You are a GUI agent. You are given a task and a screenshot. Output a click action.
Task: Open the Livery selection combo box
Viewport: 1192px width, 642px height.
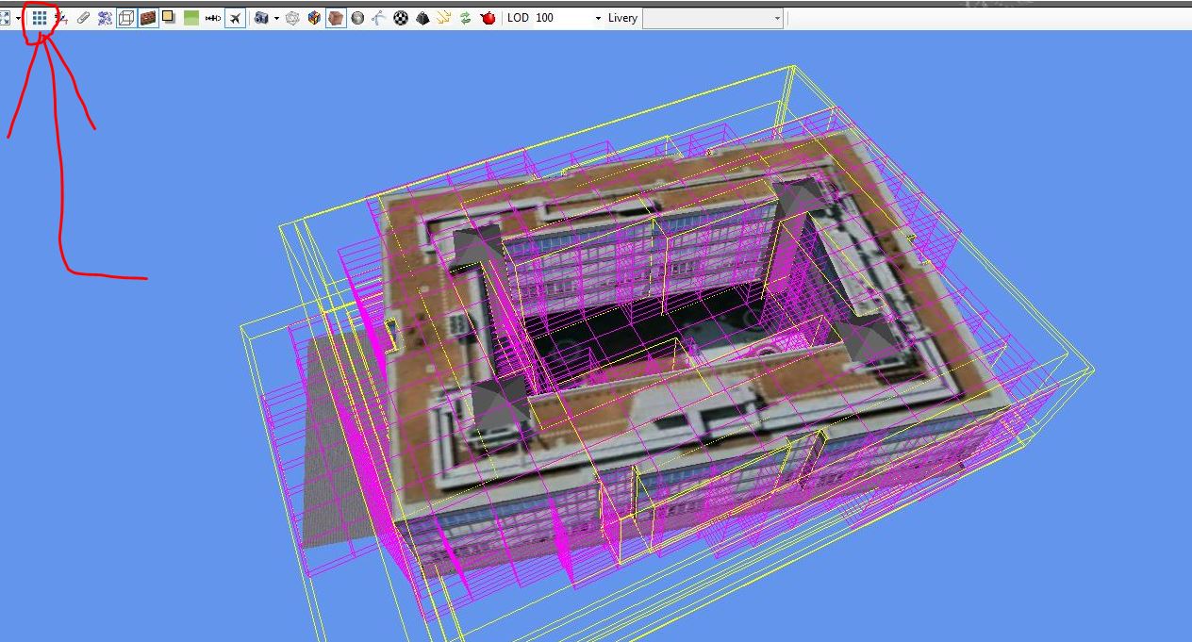point(713,18)
